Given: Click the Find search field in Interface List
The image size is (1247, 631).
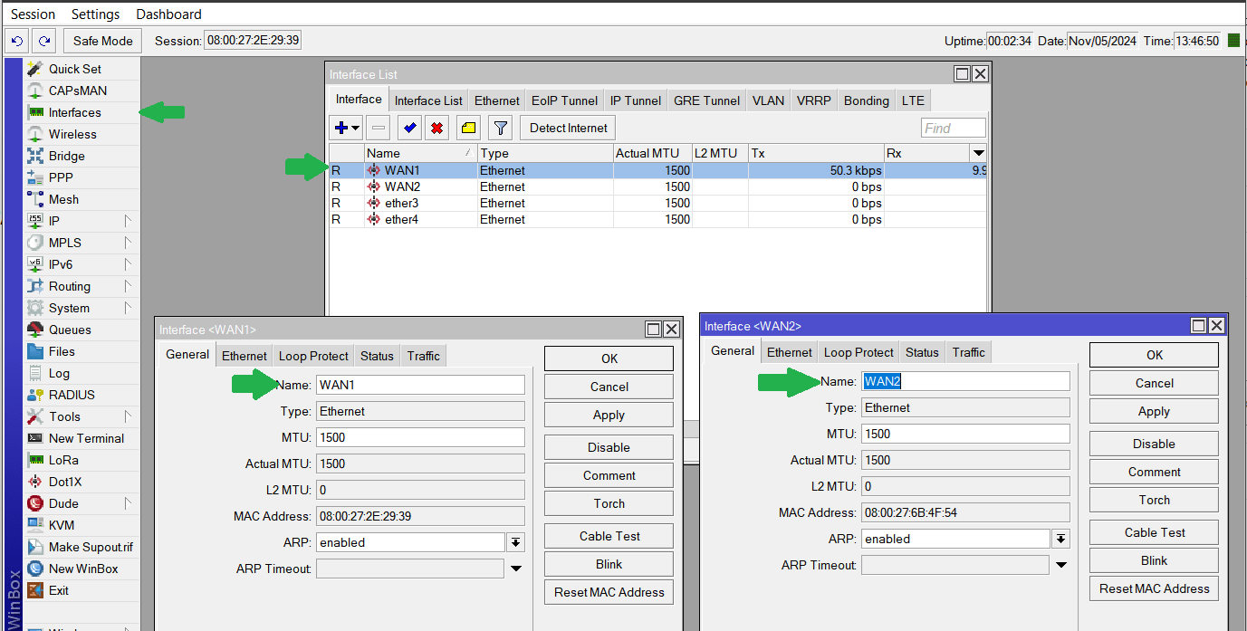Looking at the screenshot, I should (x=953, y=127).
